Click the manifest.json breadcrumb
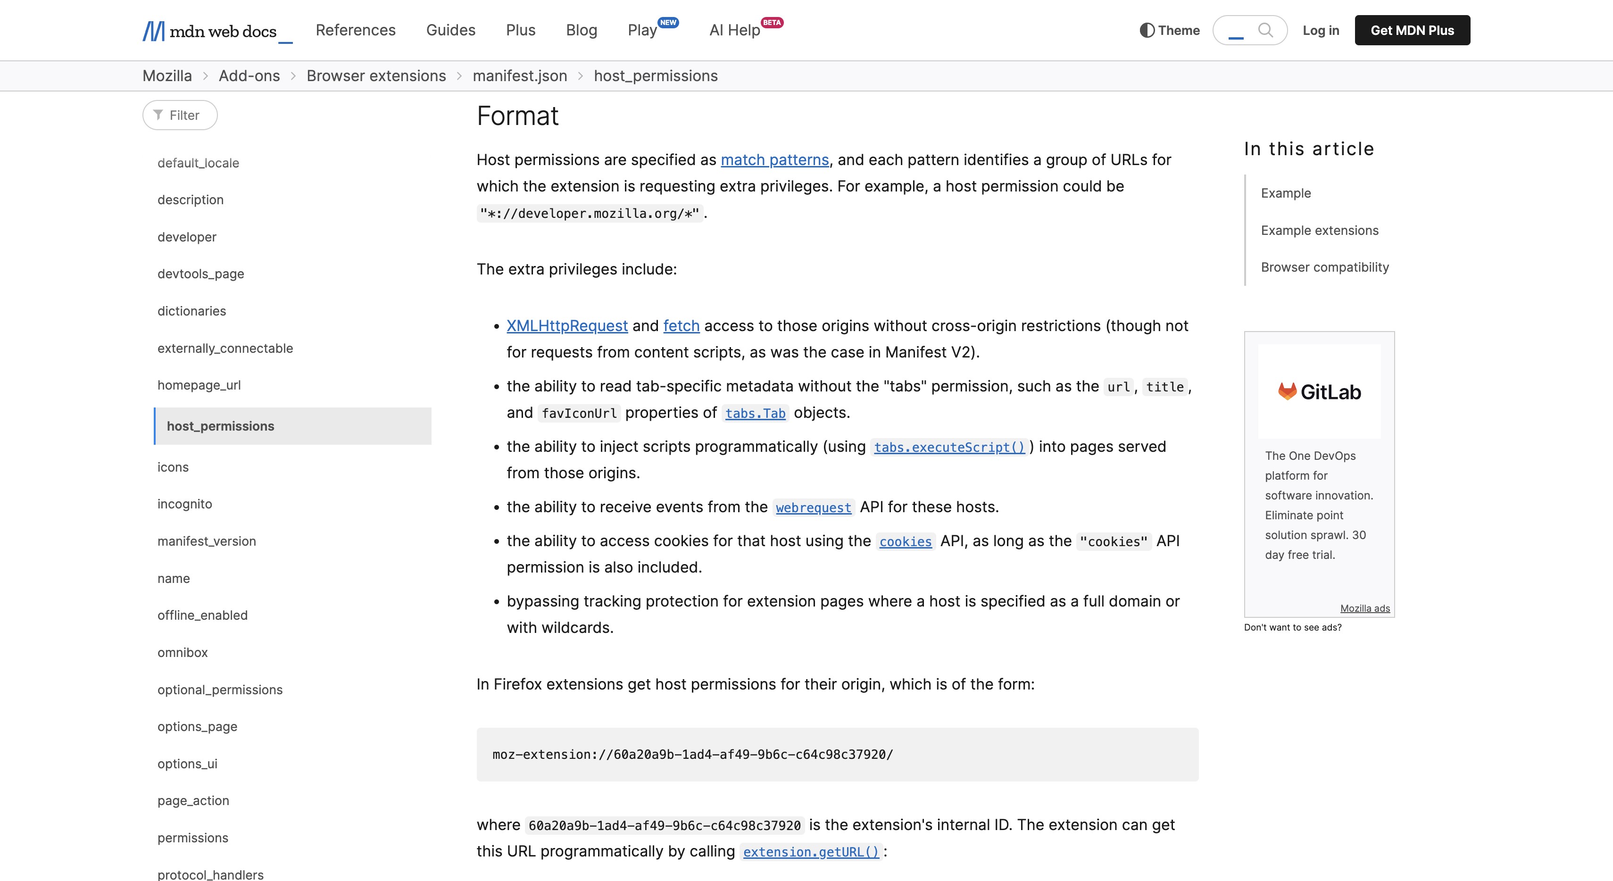 point(519,76)
